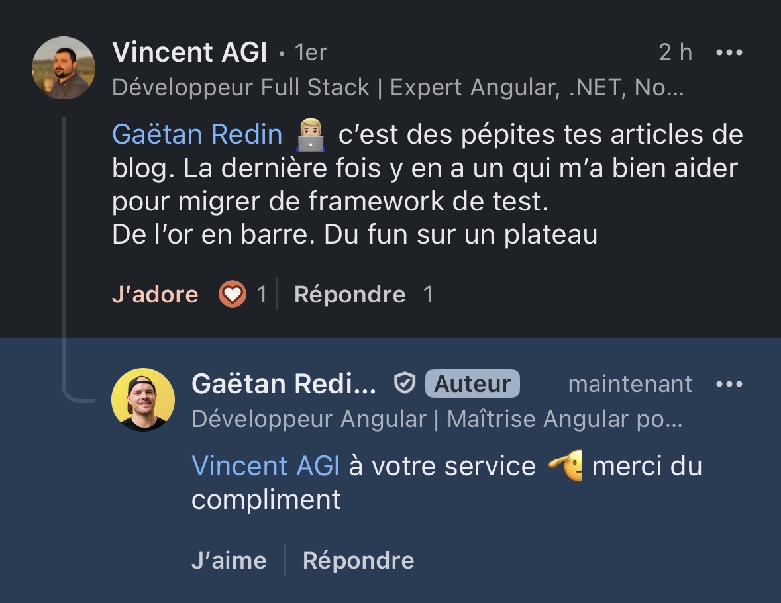Click the reaction count next to the heart
Viewport: 781px width, 603px height.
[x=260, y=294]
